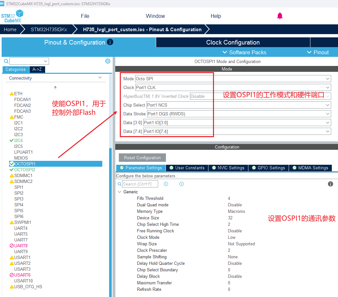338x297 pixels.
Task: Click the blue info icon beside Pinout & Configuration
Action: pyautogui.click(x=110, y=42)
